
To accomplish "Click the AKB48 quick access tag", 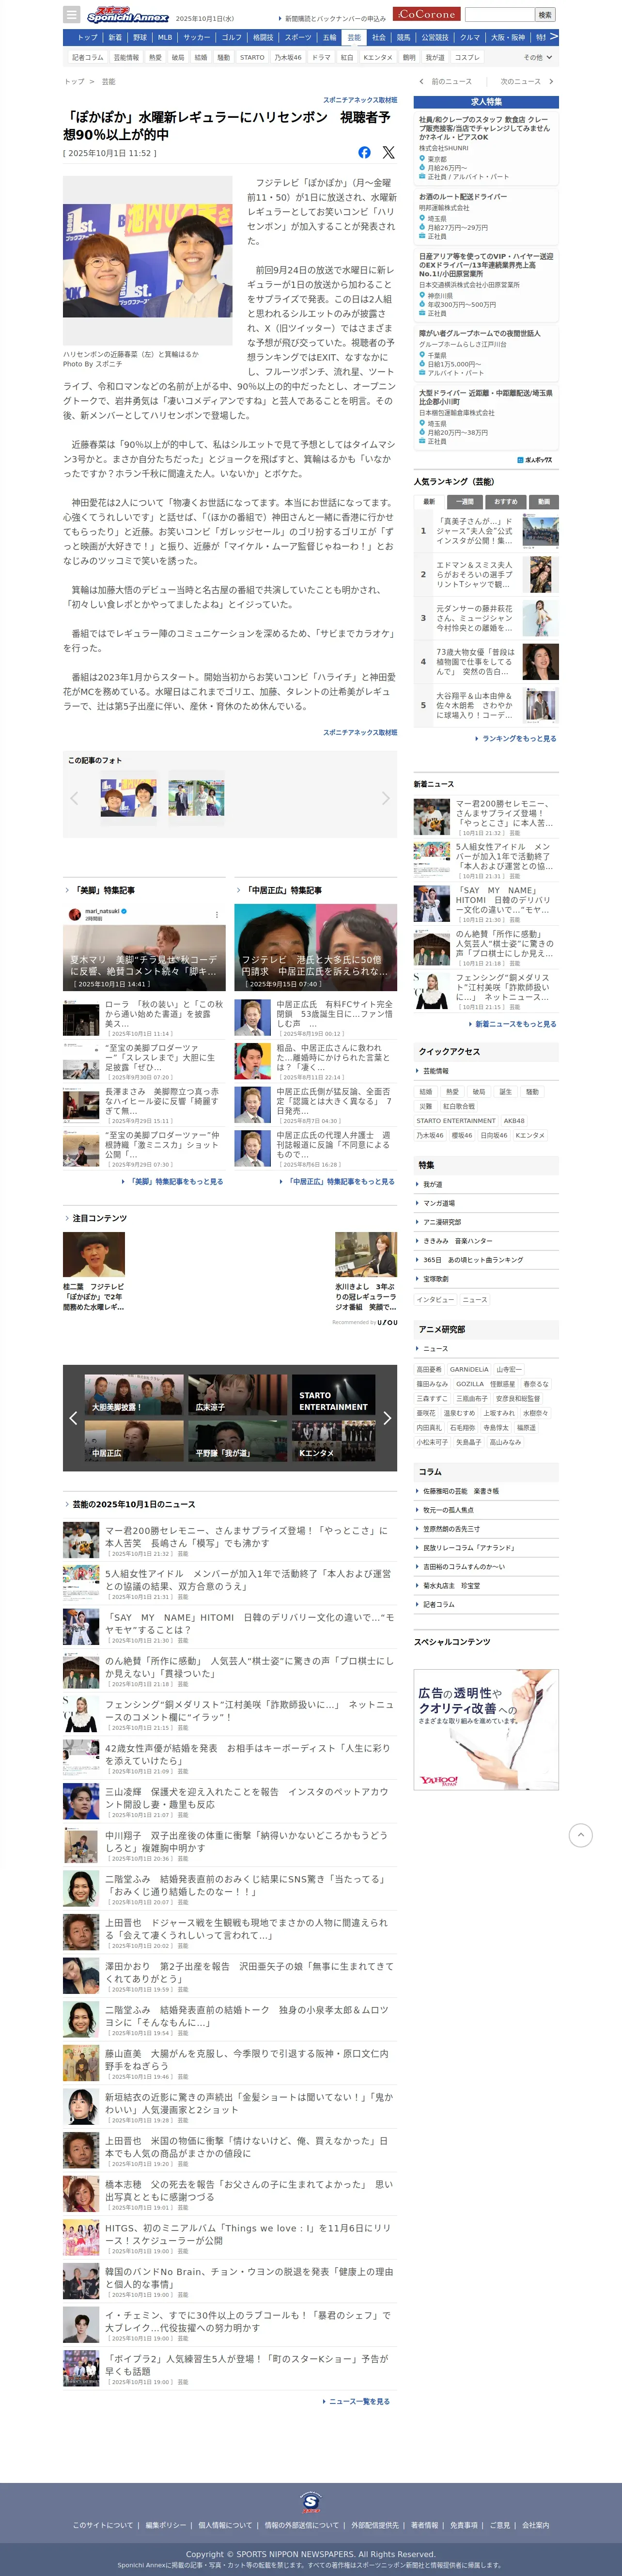I will (x=514, y=1121).
